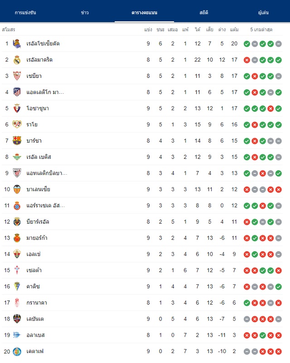Click the Real Sociedad club crest
The width and height of the screenshot is (290, 363).
pyautogui.click(x=17, y=43)
